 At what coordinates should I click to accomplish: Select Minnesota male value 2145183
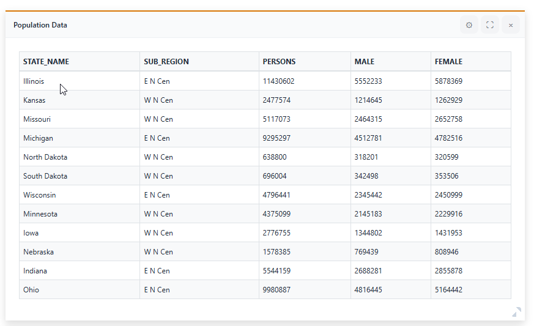(368, 214)
